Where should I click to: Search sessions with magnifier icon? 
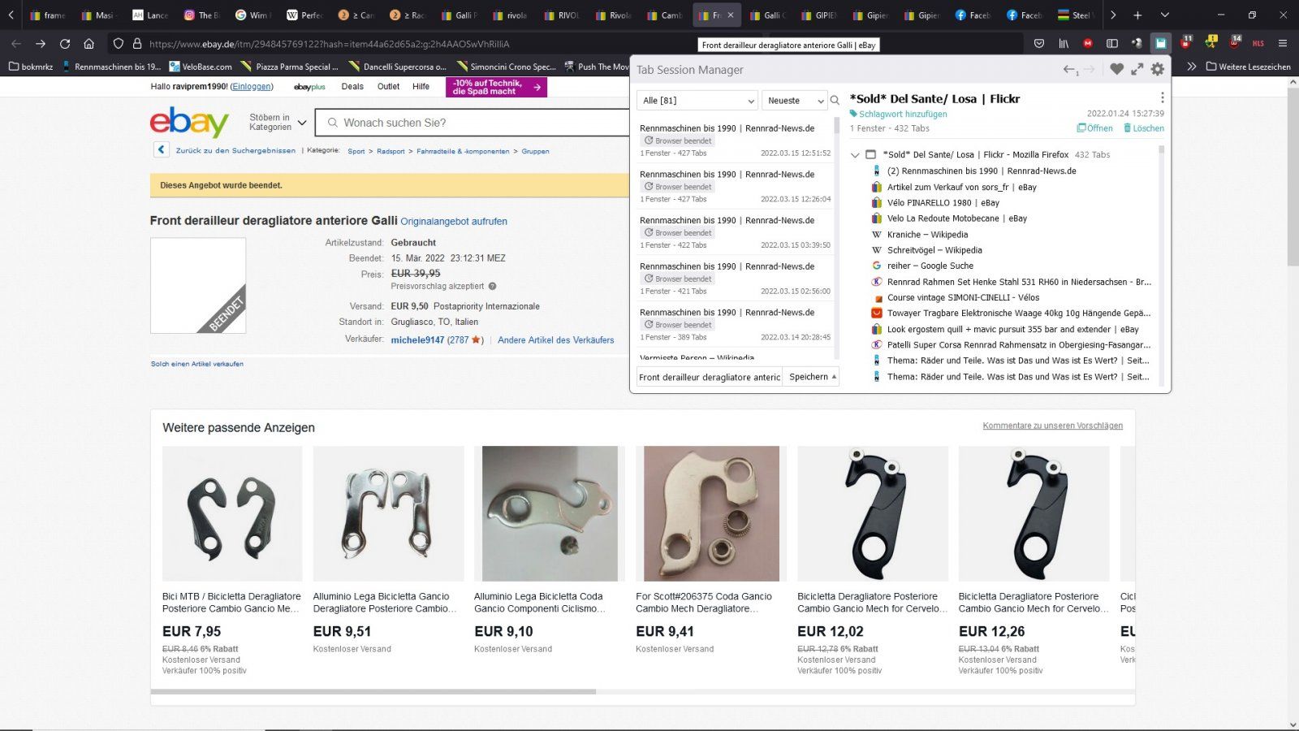pyautogui.click(x=835, y=101)
